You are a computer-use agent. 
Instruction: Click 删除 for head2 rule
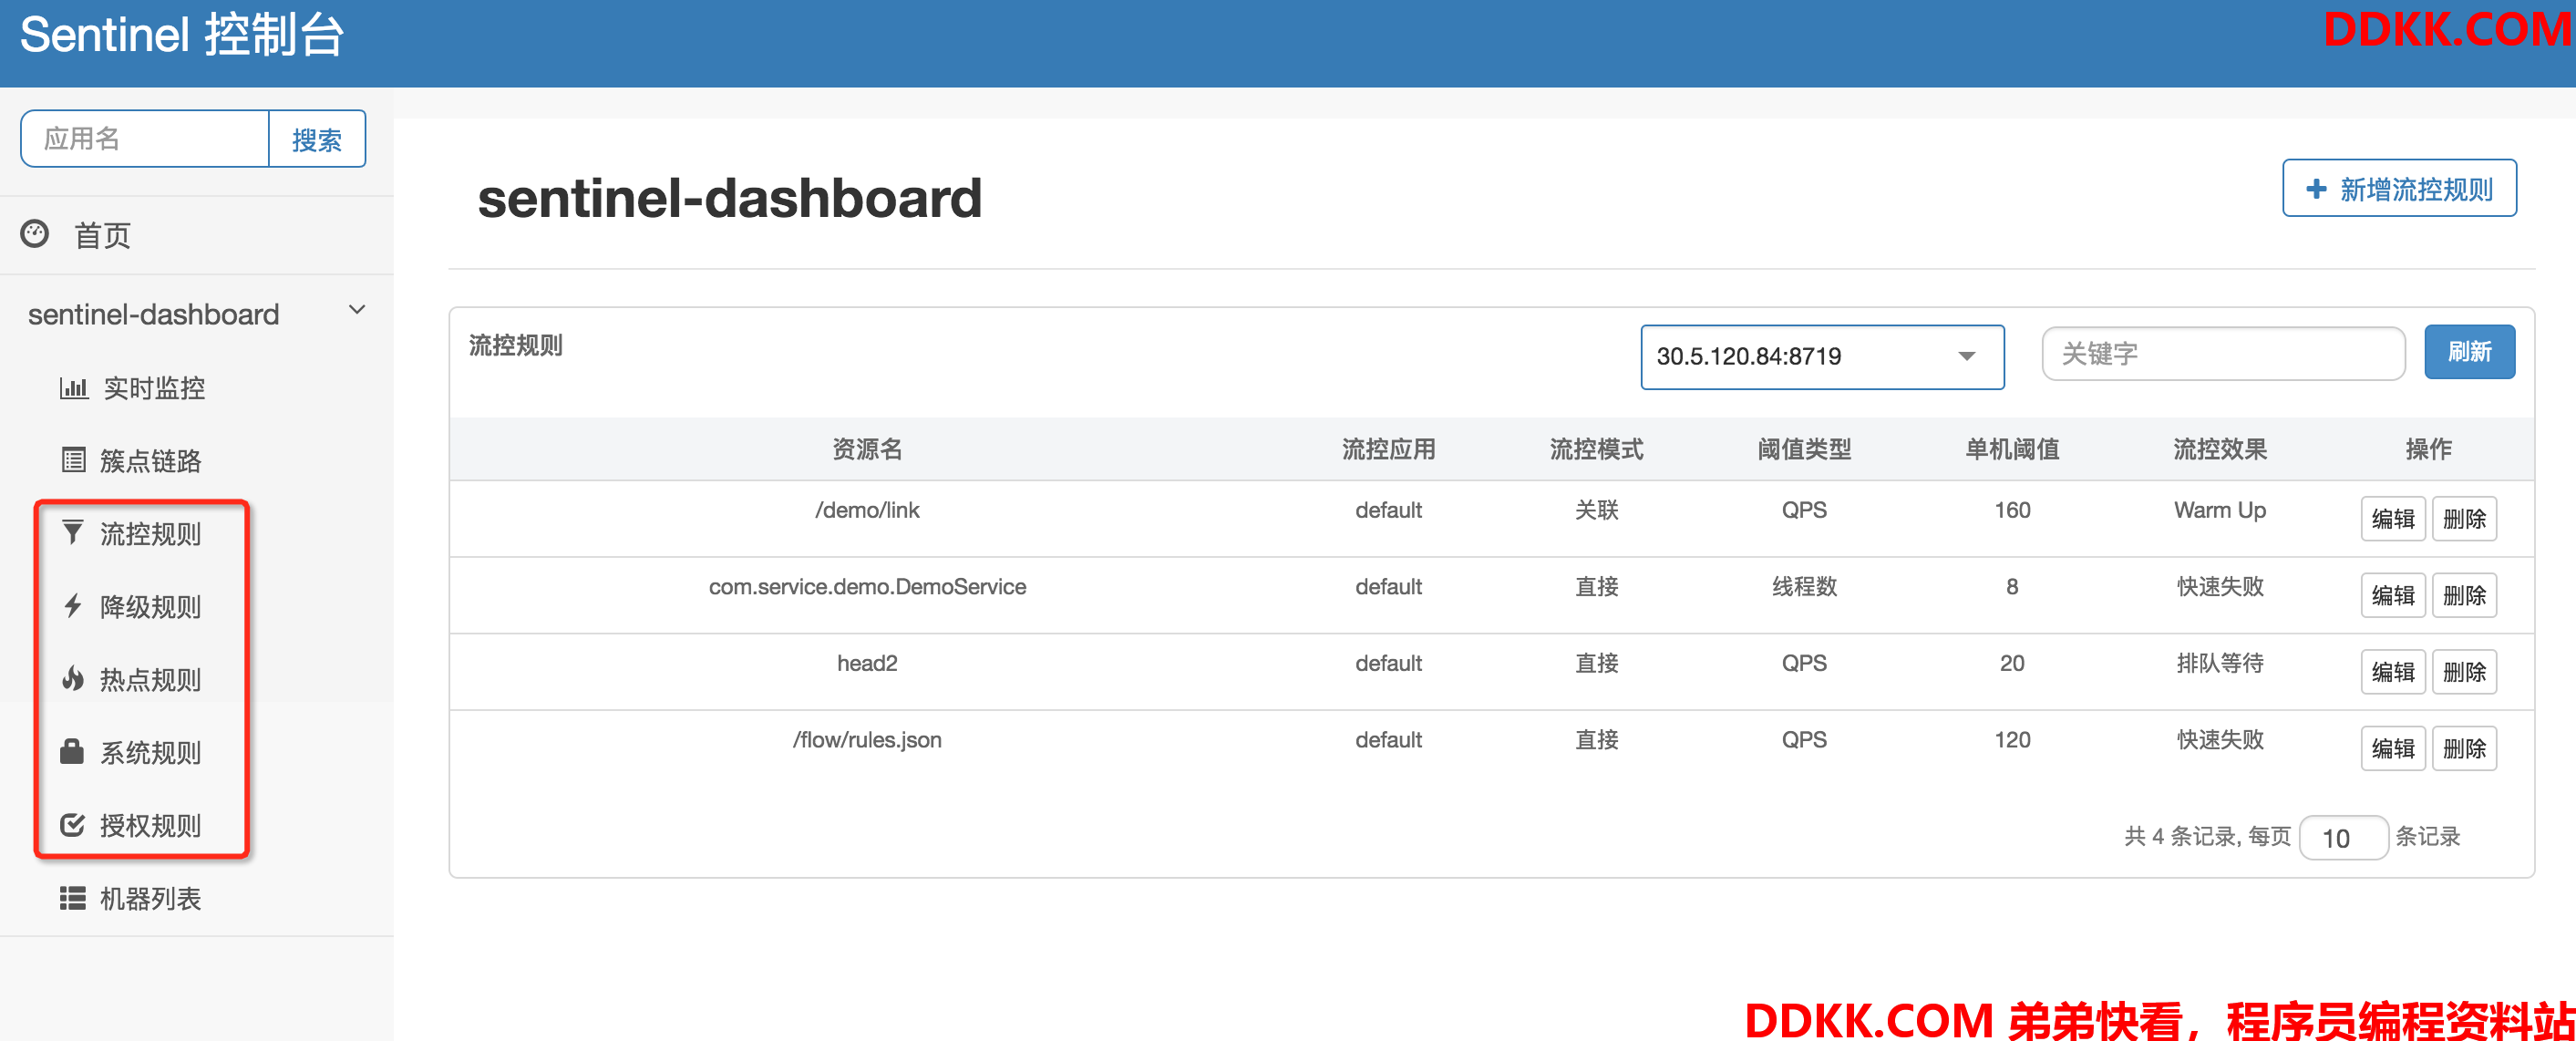pyautogui.click(x=2464, y=672)
